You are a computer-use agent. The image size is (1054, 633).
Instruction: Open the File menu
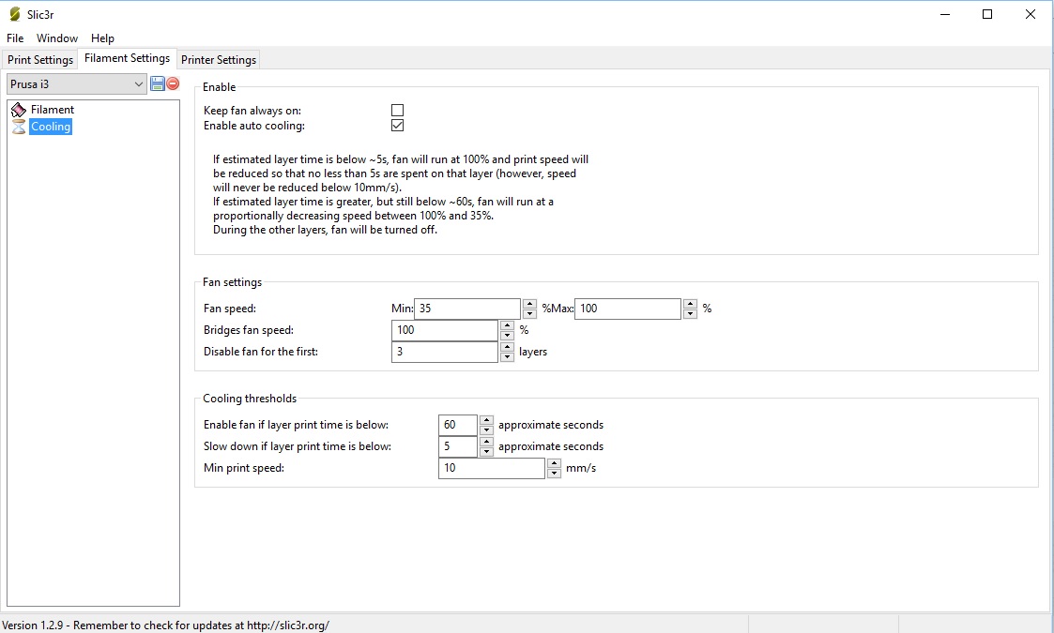15,38
